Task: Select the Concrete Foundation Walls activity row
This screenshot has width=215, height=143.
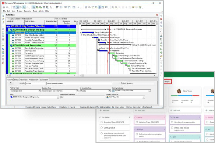Action: tap(41, 64)
